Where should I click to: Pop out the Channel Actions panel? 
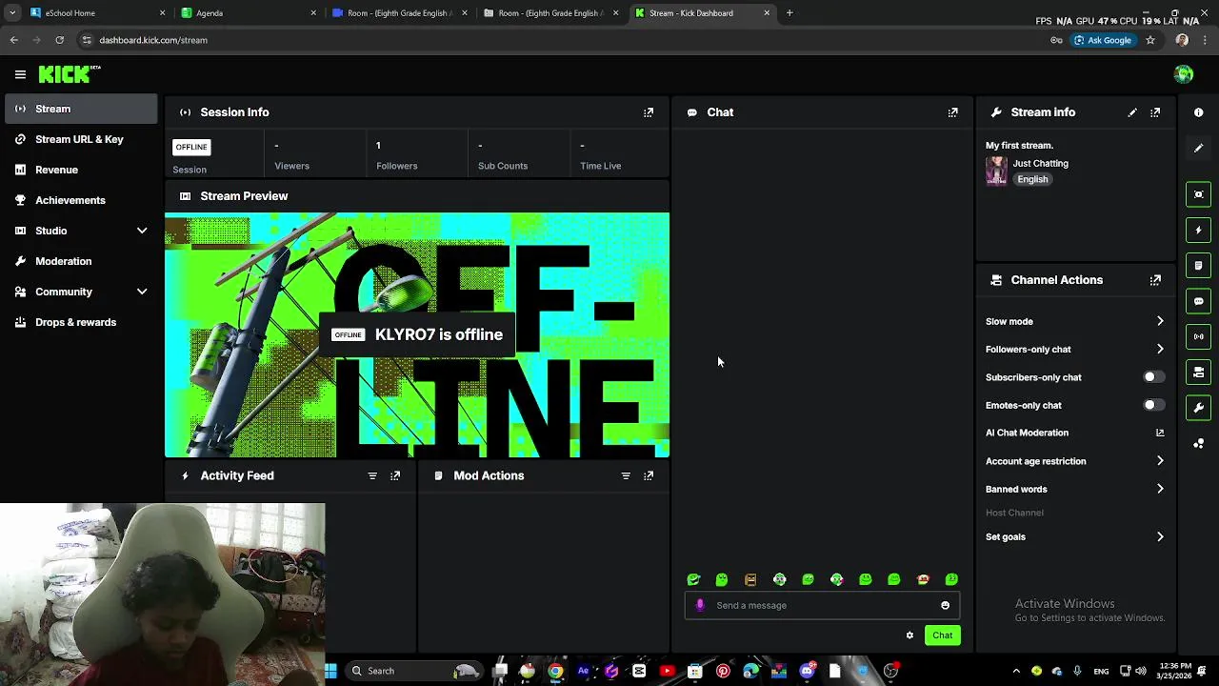tap(1155, 280)
